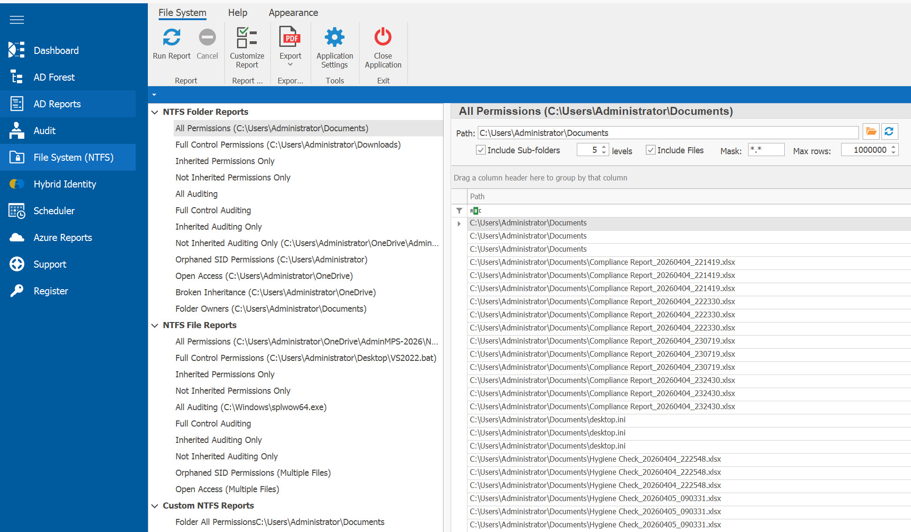Click the File System (NTFS) folder icon
The width and height of the screenshot is (911, 532).
pos(17,157)
